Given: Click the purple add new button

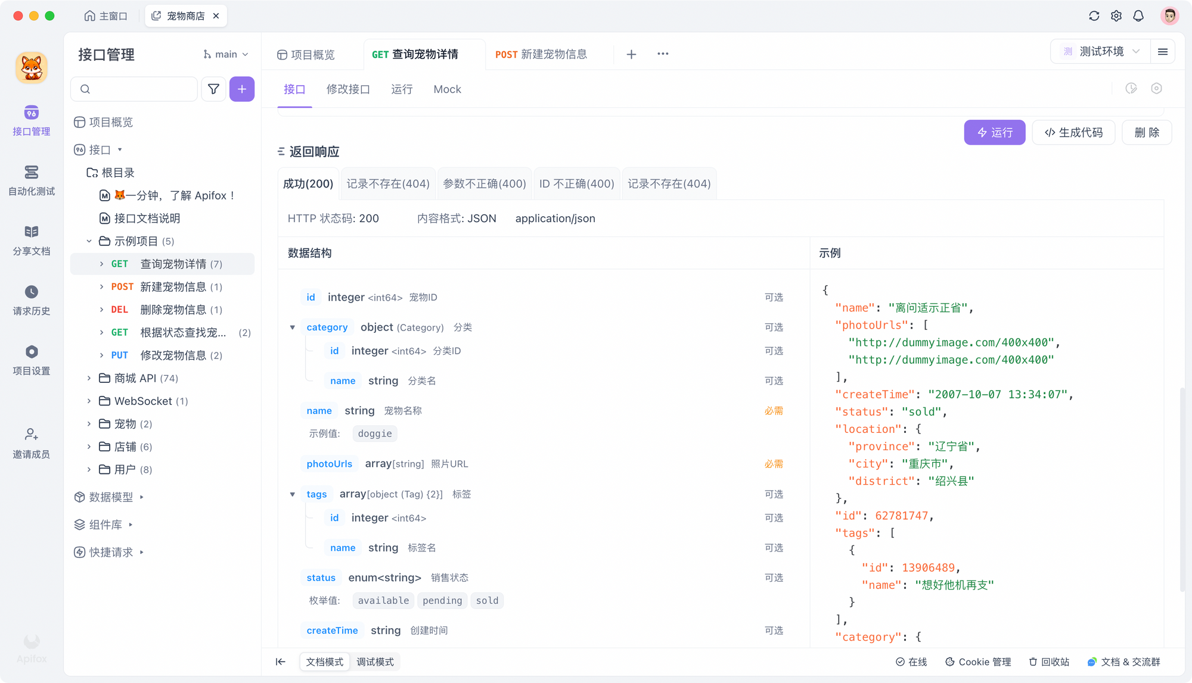Looking at the screenshot, I should click(242, 89).
